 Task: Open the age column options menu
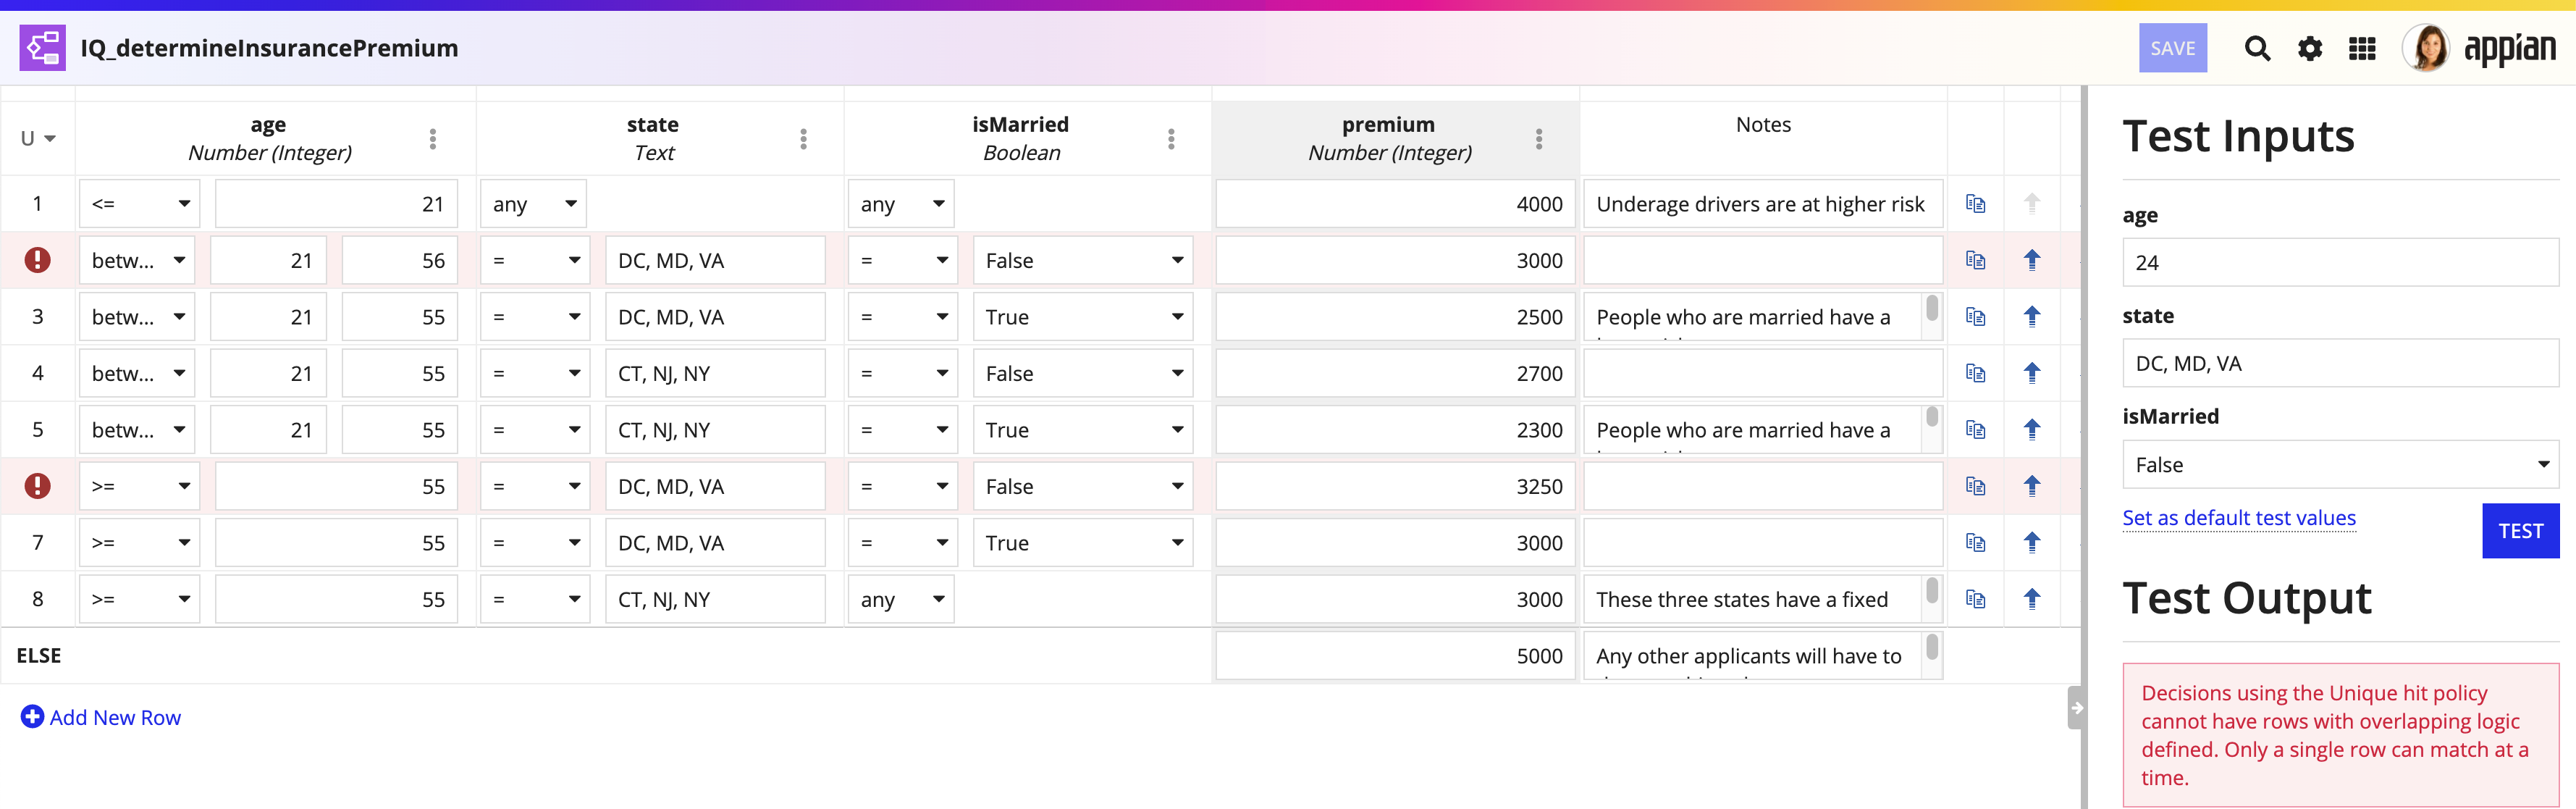[x=433, y=139]
